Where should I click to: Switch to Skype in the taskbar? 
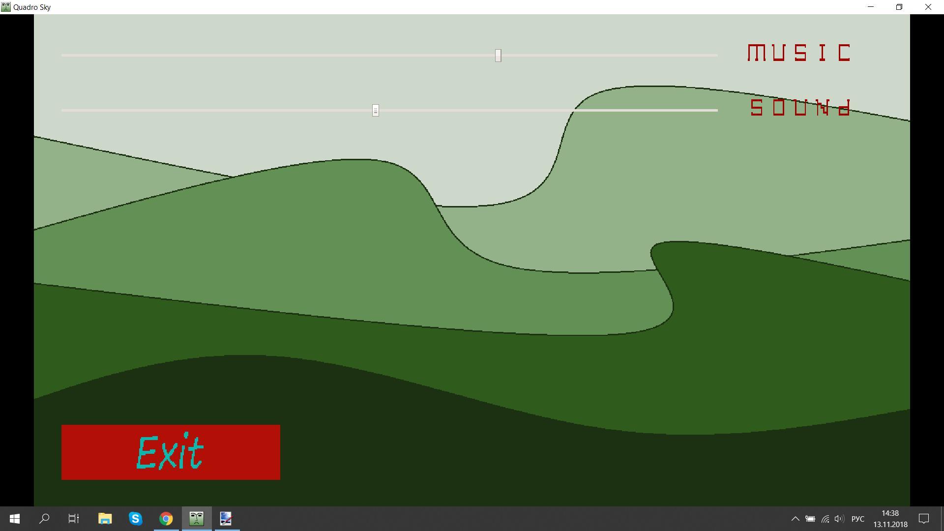136,519
